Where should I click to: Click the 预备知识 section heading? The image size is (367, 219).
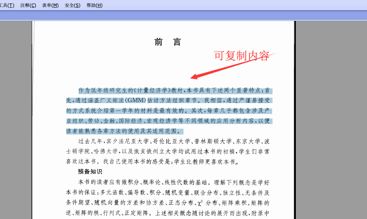pyautogui.click(x=90, y=172)
